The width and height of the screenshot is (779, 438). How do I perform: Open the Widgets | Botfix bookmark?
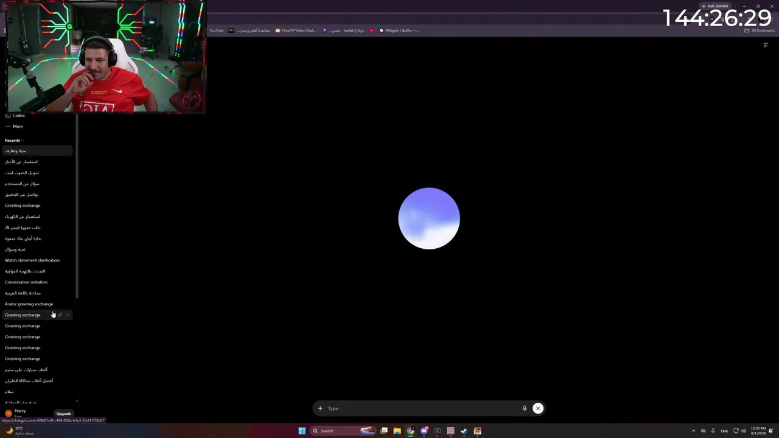399,30
